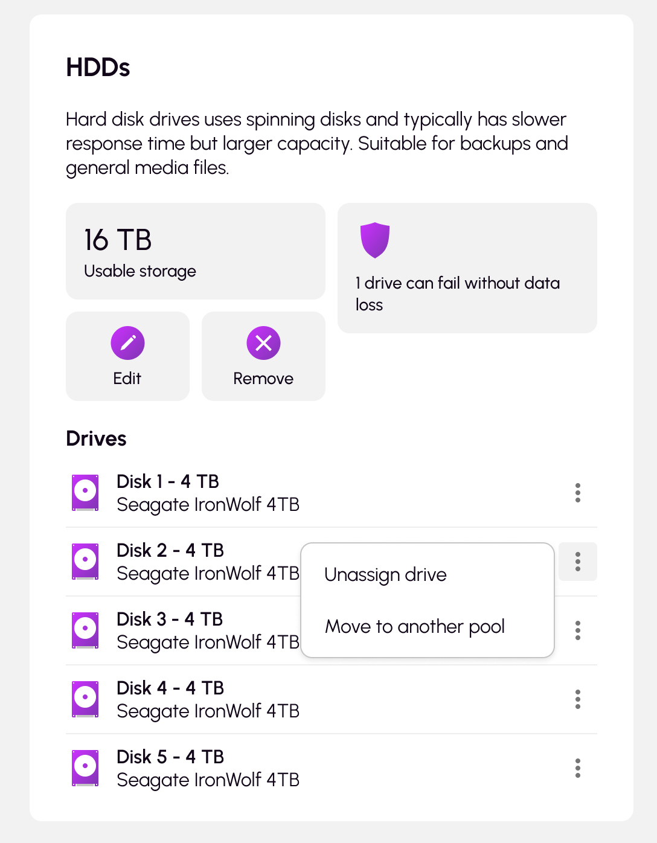Choose Move to another pool option
This screenshot has width=657, height=843.
tap(415, 627)
